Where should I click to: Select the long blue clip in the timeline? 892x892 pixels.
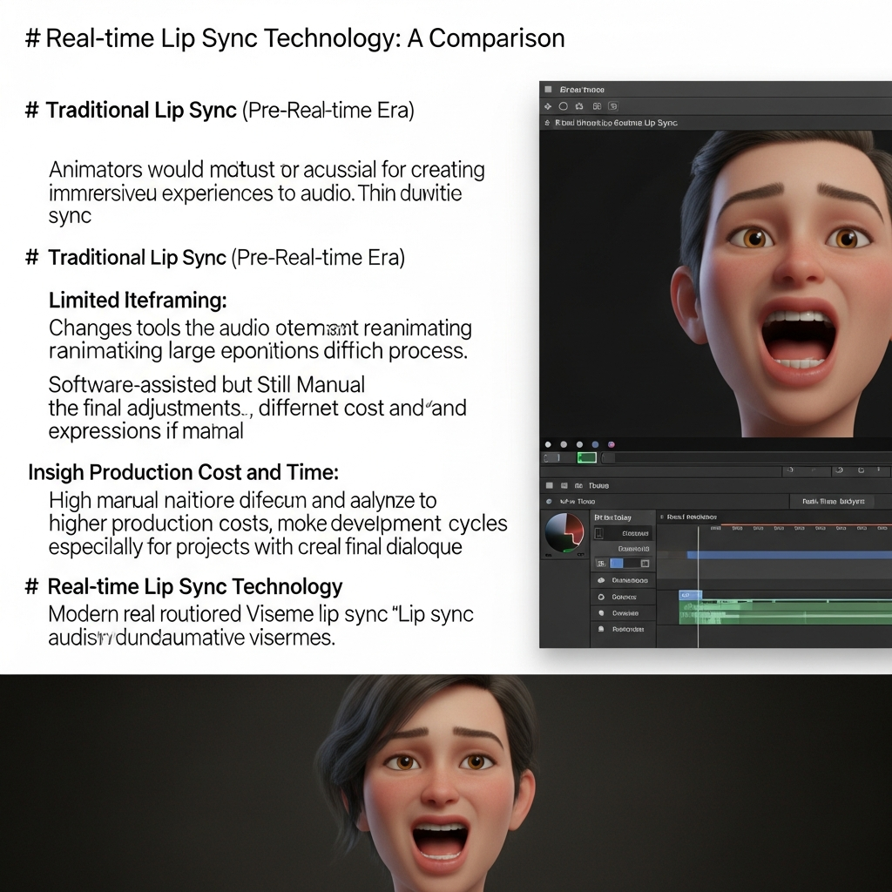click(x=789, y=555)
